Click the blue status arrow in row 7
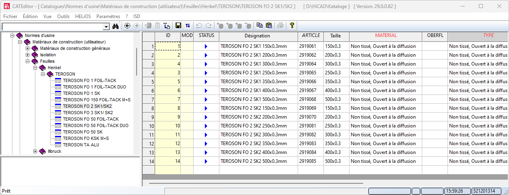The width and height of the screenshot is (509, 195). click(206, 99)
